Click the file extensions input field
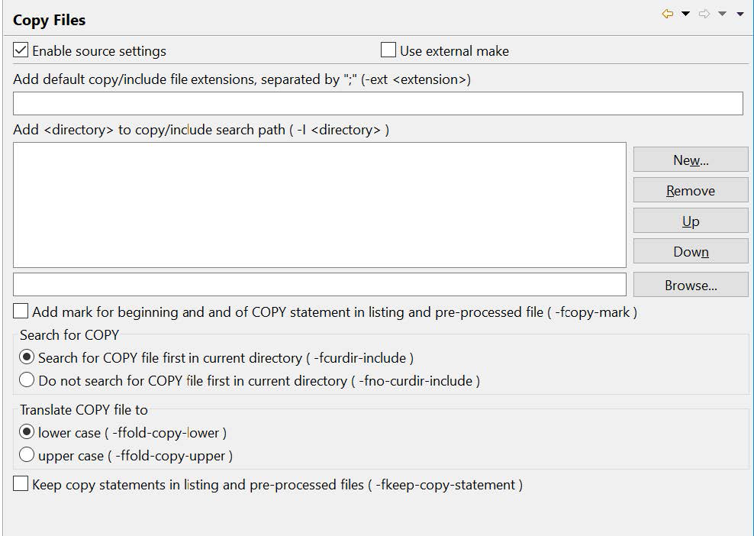 coord(377,103)
